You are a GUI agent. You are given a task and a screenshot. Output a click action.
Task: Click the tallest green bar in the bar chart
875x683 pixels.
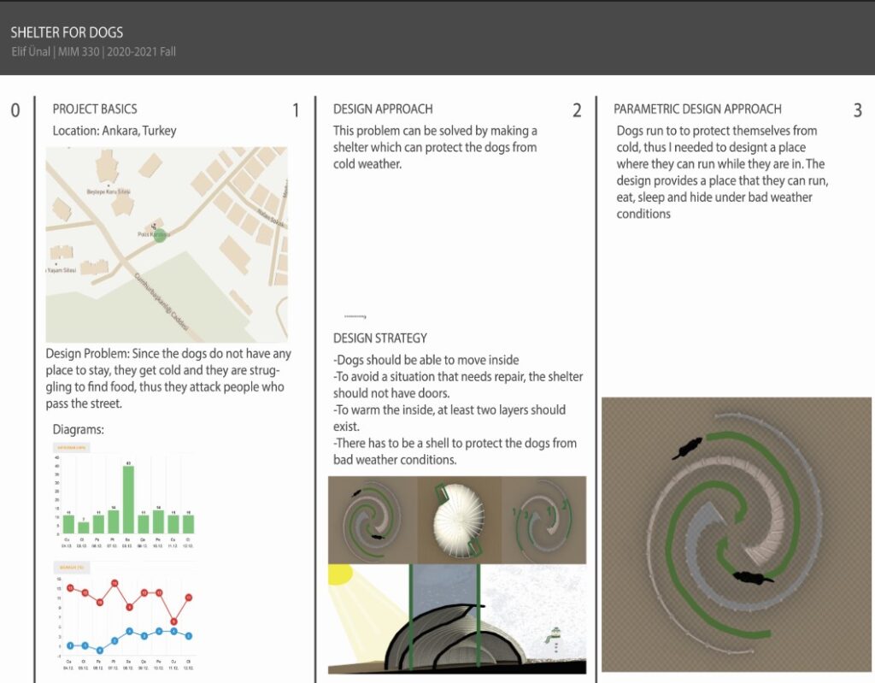pyautogui.click(x=128, y=498)
